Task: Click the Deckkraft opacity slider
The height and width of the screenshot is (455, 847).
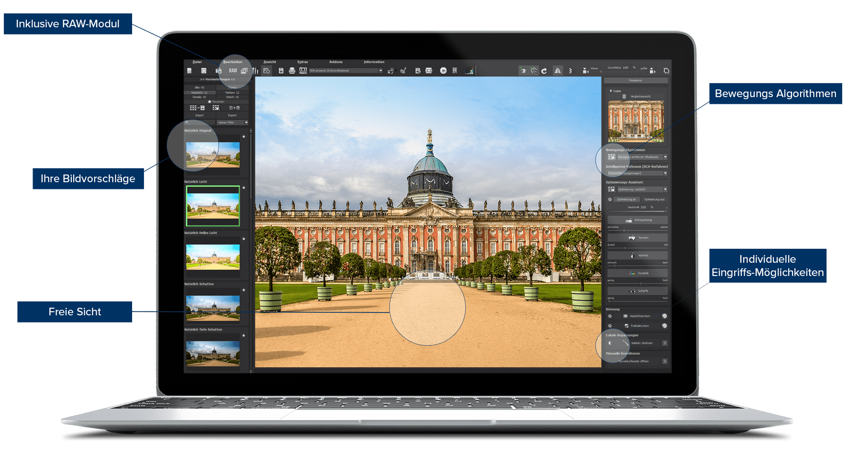Action: coord(637,211)
